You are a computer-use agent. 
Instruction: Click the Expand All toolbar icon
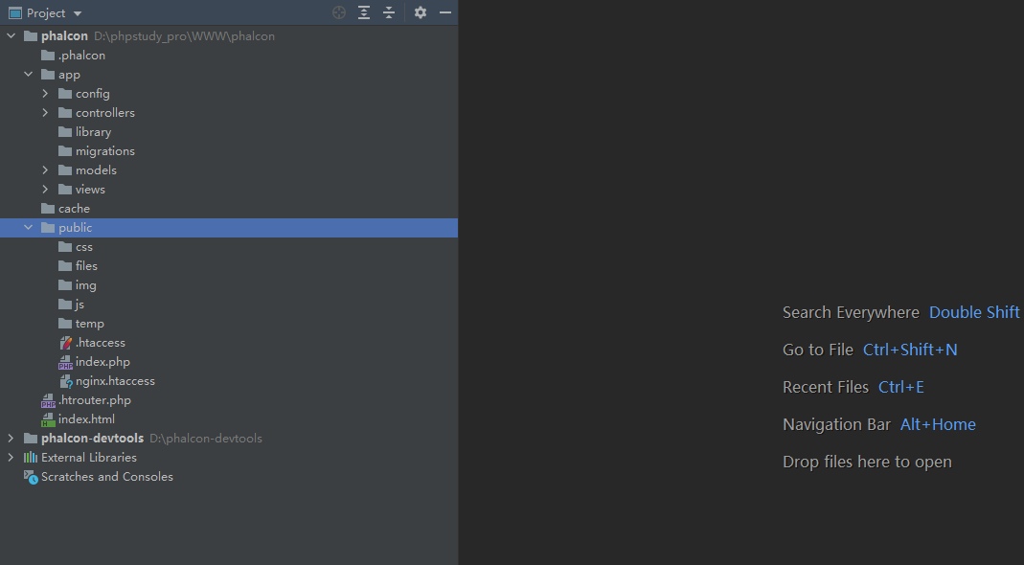click(x=364, y=12)
